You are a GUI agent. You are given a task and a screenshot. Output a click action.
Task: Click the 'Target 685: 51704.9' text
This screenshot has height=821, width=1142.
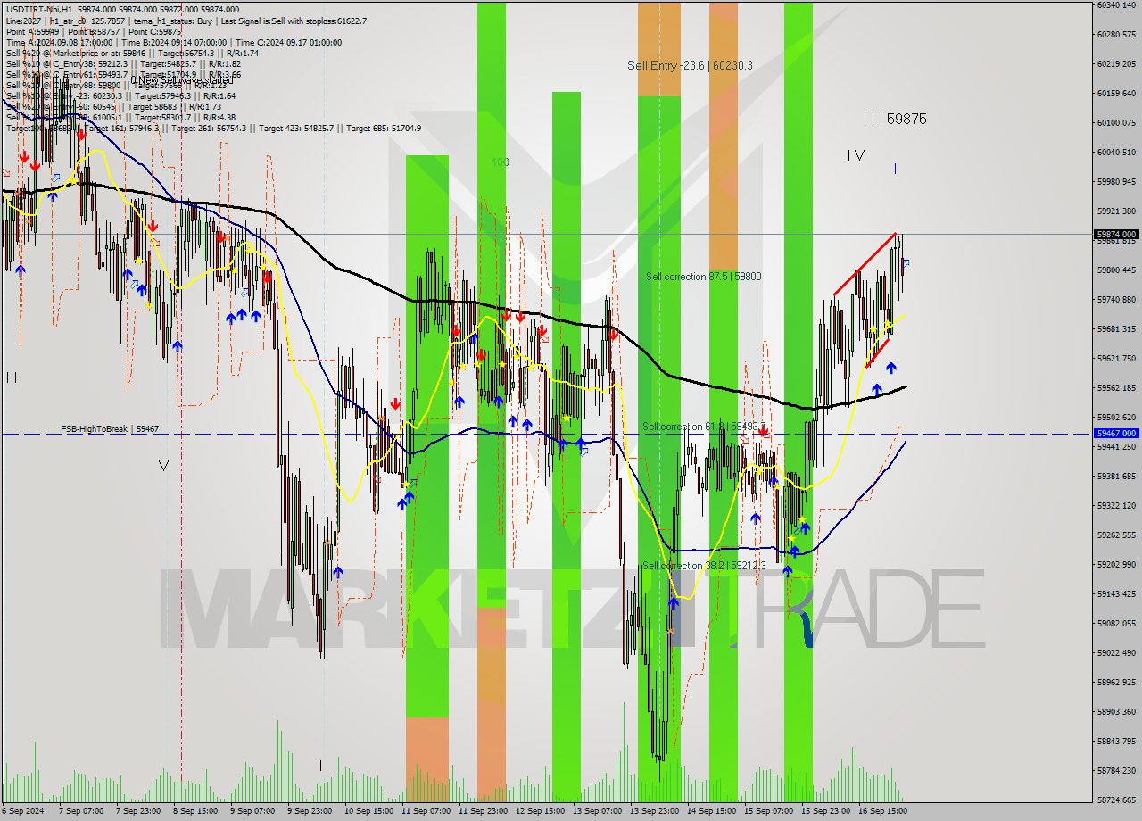tap(384, 128)
